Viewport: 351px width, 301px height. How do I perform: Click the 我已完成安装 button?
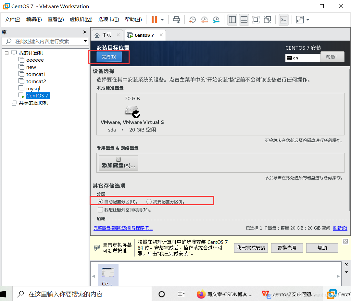pyautogui.click(x=251, y=248)
